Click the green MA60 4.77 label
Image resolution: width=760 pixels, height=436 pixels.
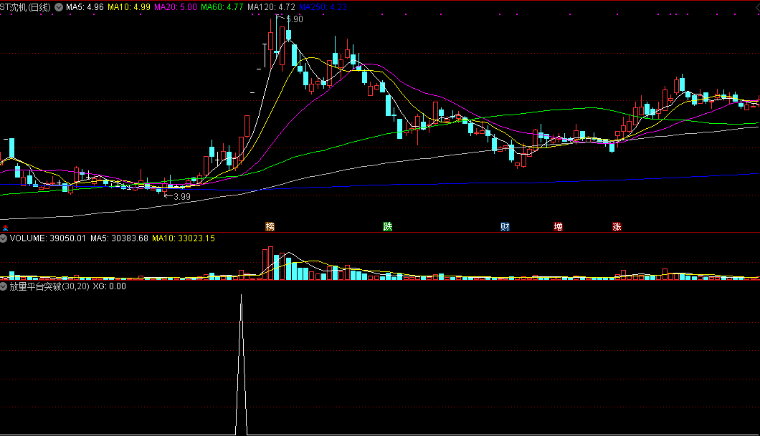pyautogui.click(x=221, y=7)
